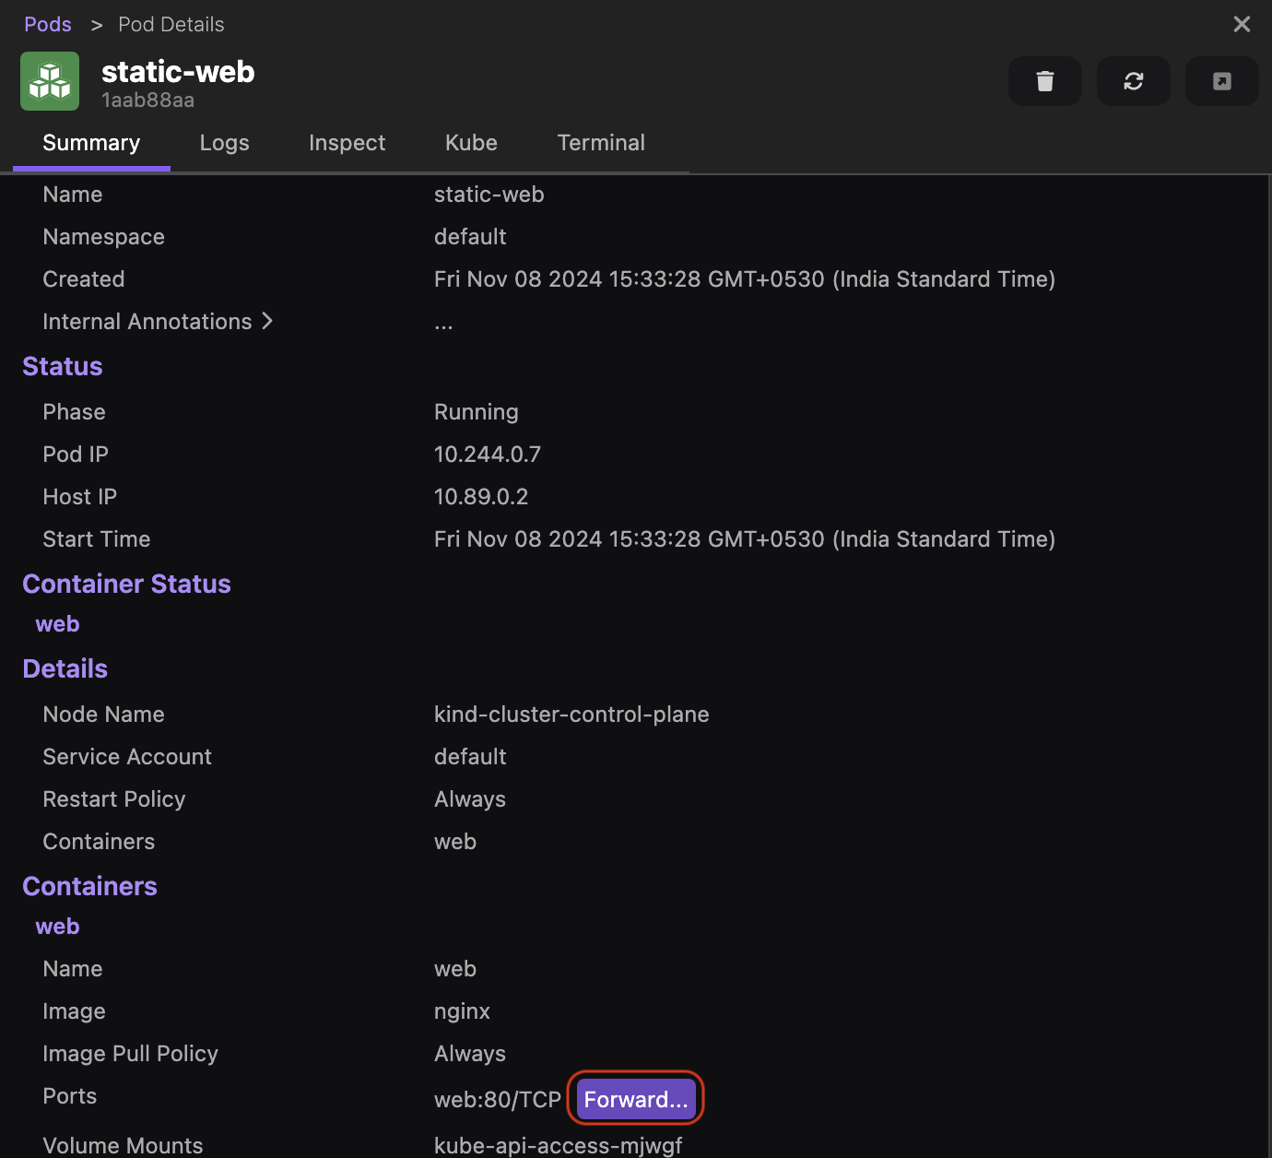1272x1158 pixels.
Task: Switch to the Logs tab
Action: (x=224, y=143)
